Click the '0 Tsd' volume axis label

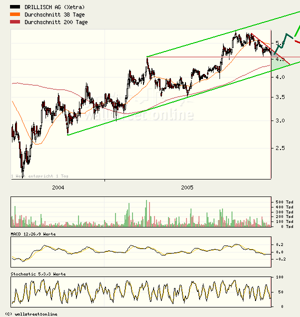point(287,226)
